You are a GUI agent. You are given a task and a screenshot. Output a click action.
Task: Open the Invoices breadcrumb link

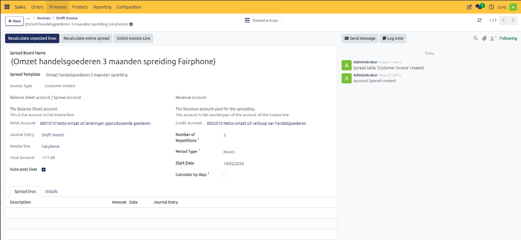click(44, 18)
